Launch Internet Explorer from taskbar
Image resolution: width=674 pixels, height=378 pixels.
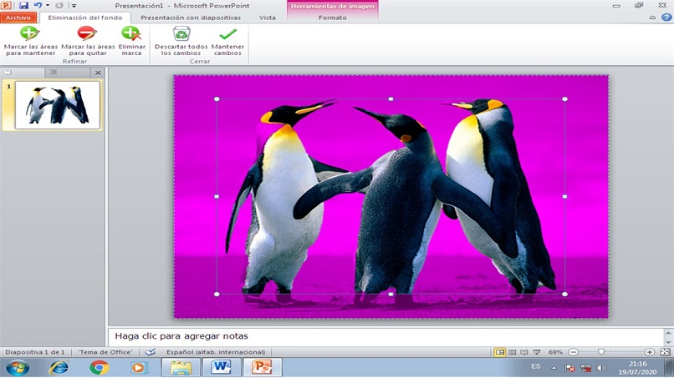59,368
